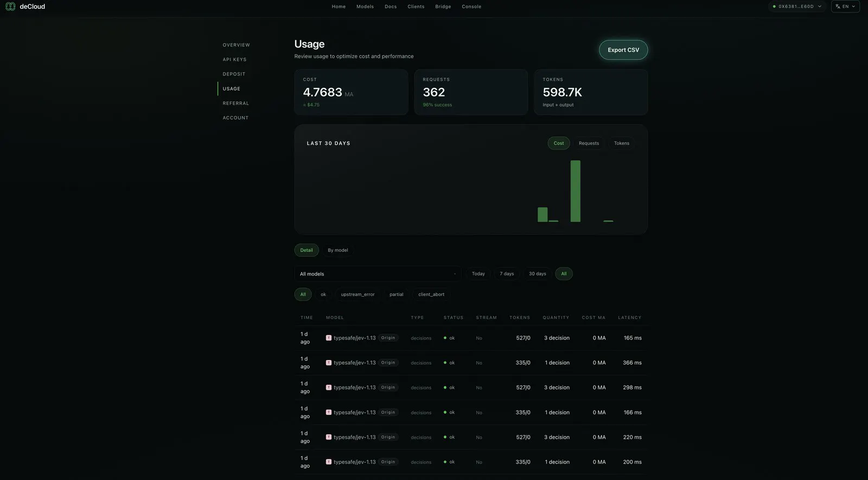Click the Requests card value 362
Image resolution: width=868 pixels, height=480 pixels.
[434, 92]
